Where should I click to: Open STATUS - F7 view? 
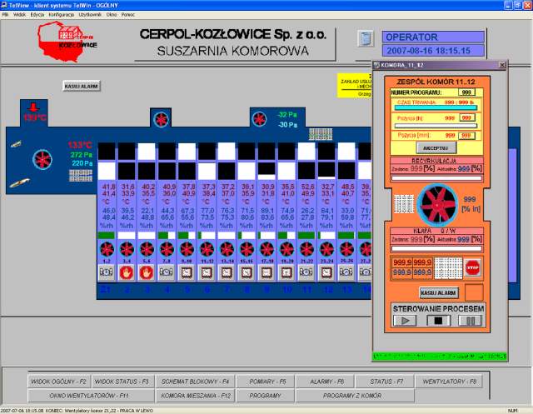click(x=386, y=382)
